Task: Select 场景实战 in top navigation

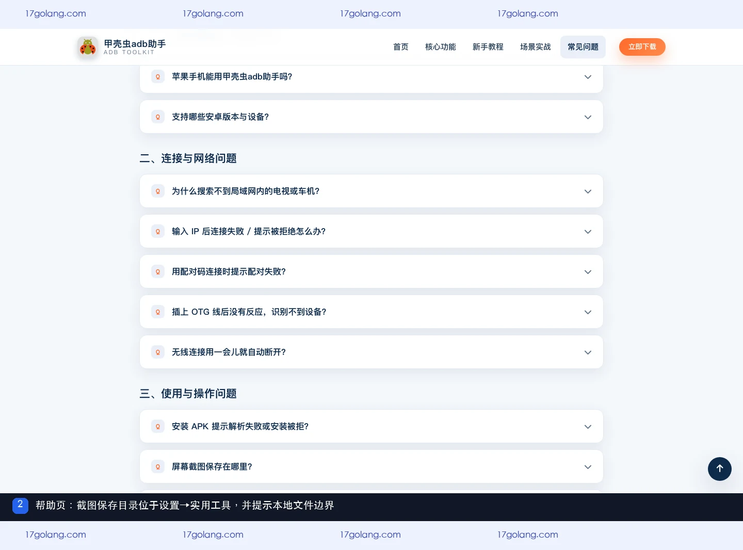Action: pyautogui.click(x=536, y=47)
